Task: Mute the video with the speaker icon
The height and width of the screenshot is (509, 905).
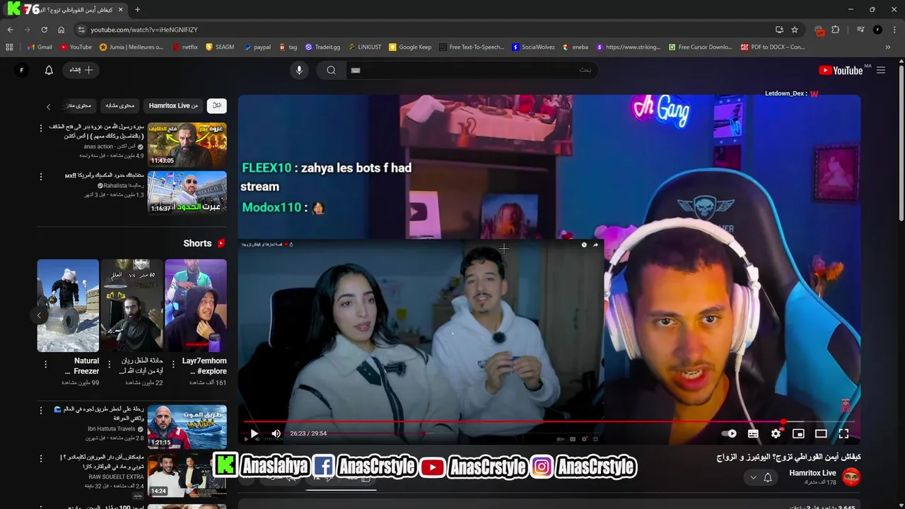Action: pos(276,433)
